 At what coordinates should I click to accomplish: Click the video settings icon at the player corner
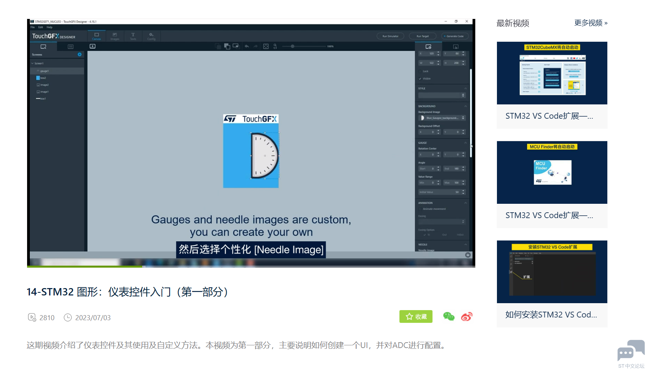pos(468,255)
